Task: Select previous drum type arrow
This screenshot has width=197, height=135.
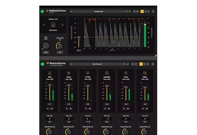Action: (x=44, y=25)
